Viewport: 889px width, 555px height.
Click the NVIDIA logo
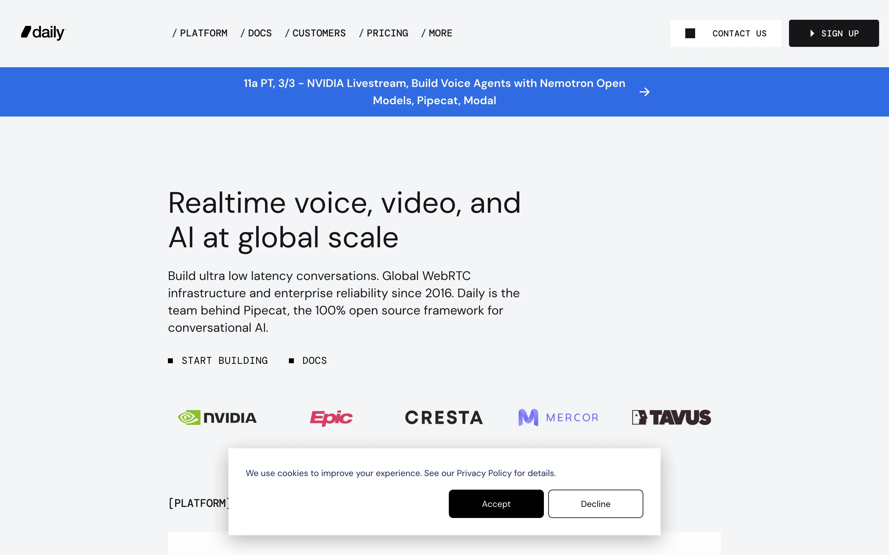click(x=217, y=417)
